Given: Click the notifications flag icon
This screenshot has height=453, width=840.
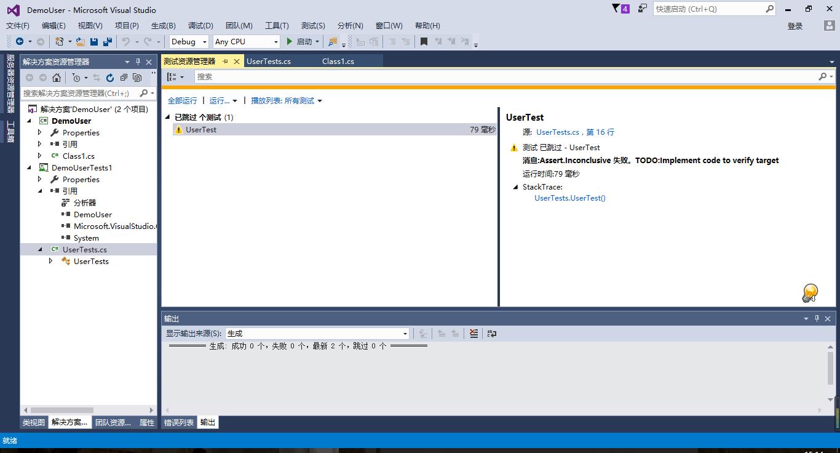Looking at the screenshot, I should 616,9.
